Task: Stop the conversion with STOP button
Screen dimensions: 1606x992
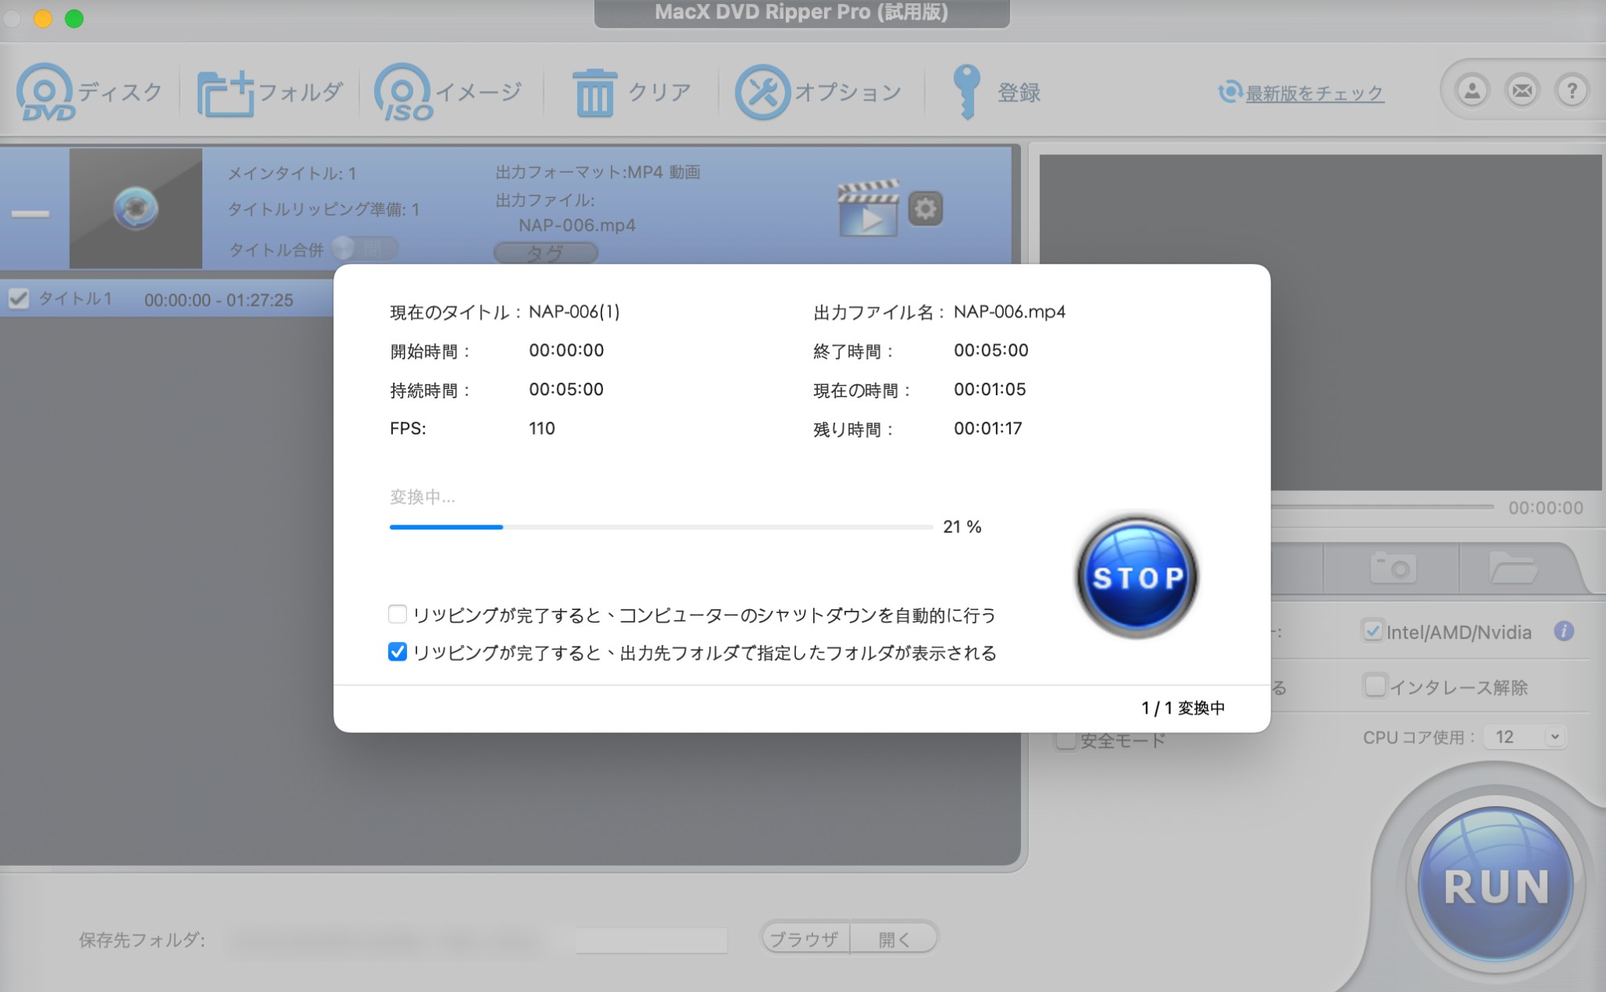Action: 1137,577
